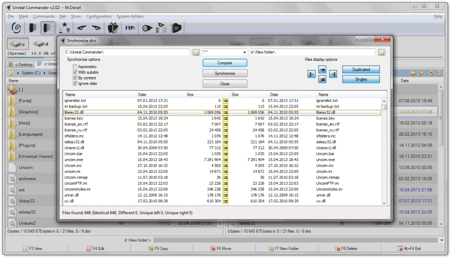The height and width of the screenshot is (258, 451).
Task: Click the last small icon in the right panel header
Action: [439, 73]
